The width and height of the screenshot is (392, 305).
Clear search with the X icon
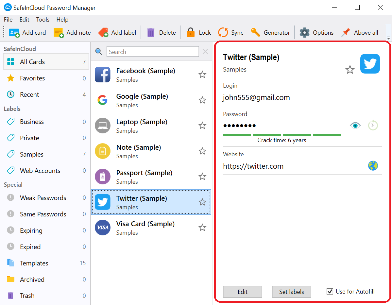tap(205, 52)
